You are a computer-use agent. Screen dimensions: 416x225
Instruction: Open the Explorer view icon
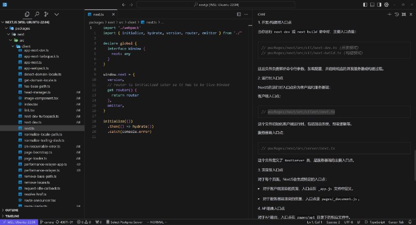point(27,14)
